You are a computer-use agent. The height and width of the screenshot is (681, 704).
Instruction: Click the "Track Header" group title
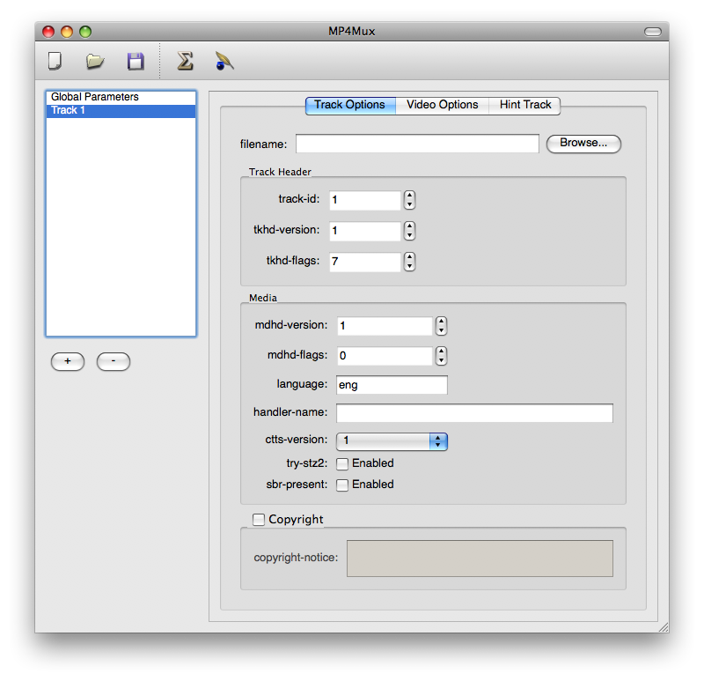(x=280, y=172)
